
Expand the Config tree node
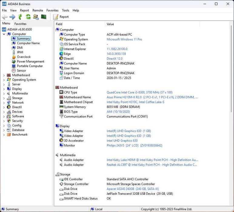pyautogui.click(x=4, y=125)
